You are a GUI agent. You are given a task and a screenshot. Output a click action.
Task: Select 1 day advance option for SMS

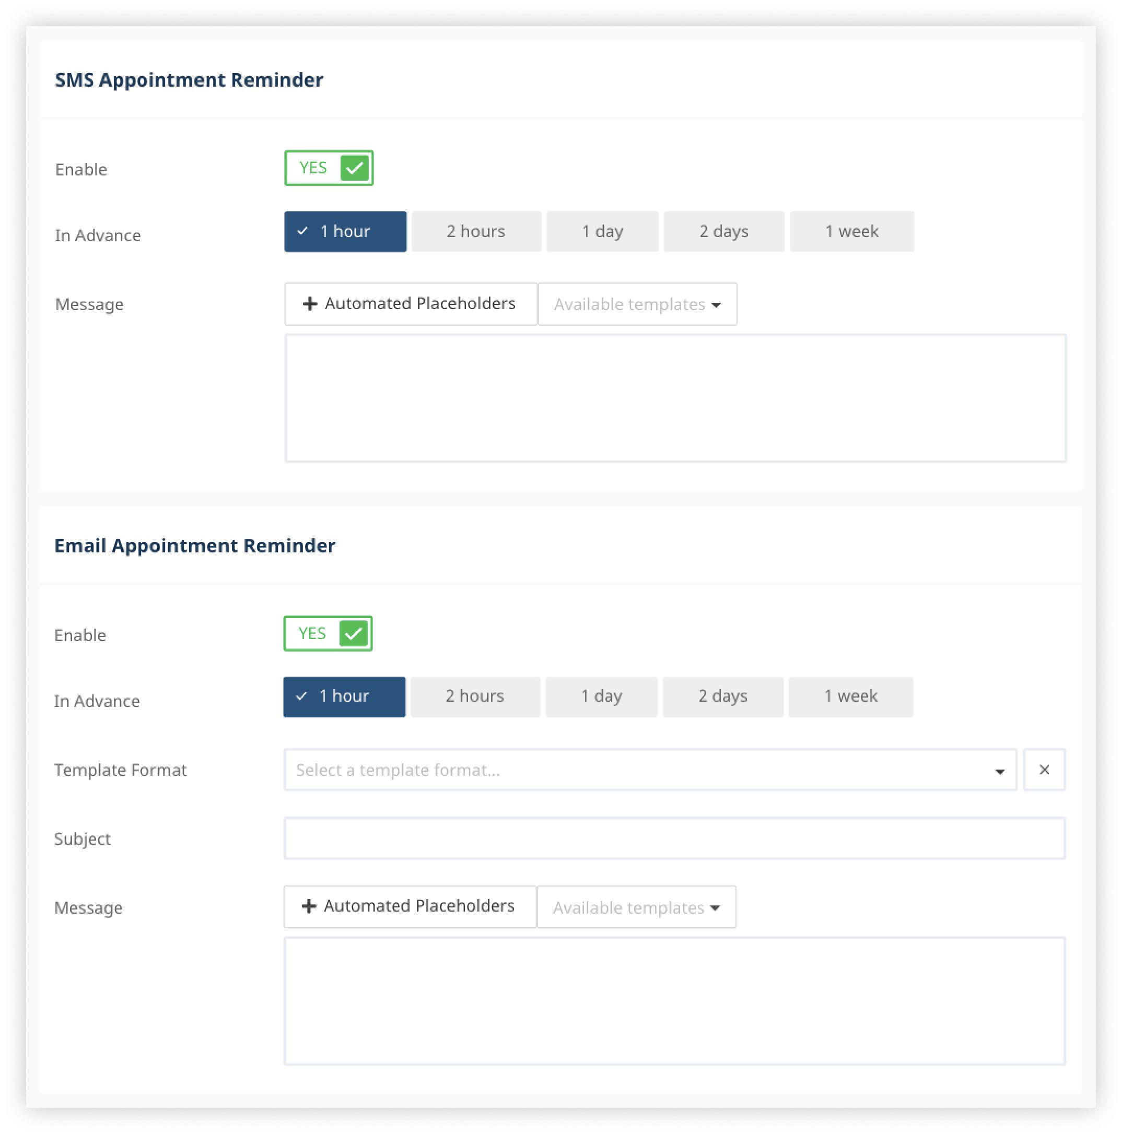point(600,231)
